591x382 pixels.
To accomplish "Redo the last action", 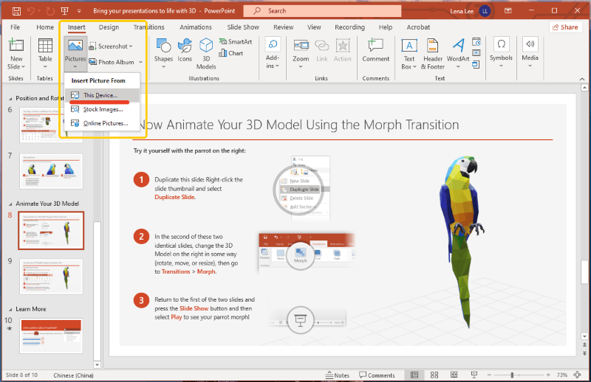I will click(49, 11).
